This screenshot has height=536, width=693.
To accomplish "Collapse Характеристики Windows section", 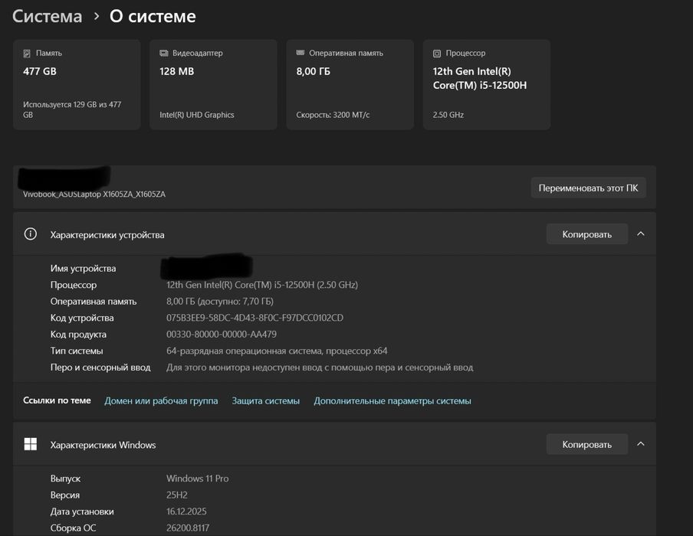I will click(x=641, y=444).
